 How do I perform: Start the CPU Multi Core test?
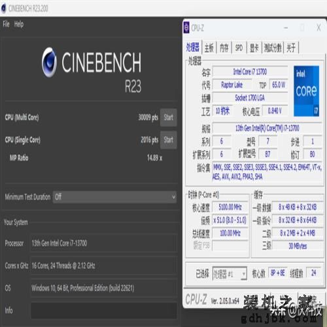point(168,117)
